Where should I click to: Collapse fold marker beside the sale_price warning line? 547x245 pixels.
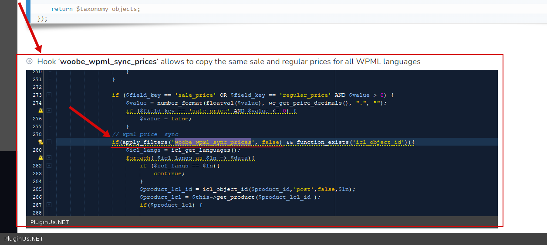coord(49,111)
